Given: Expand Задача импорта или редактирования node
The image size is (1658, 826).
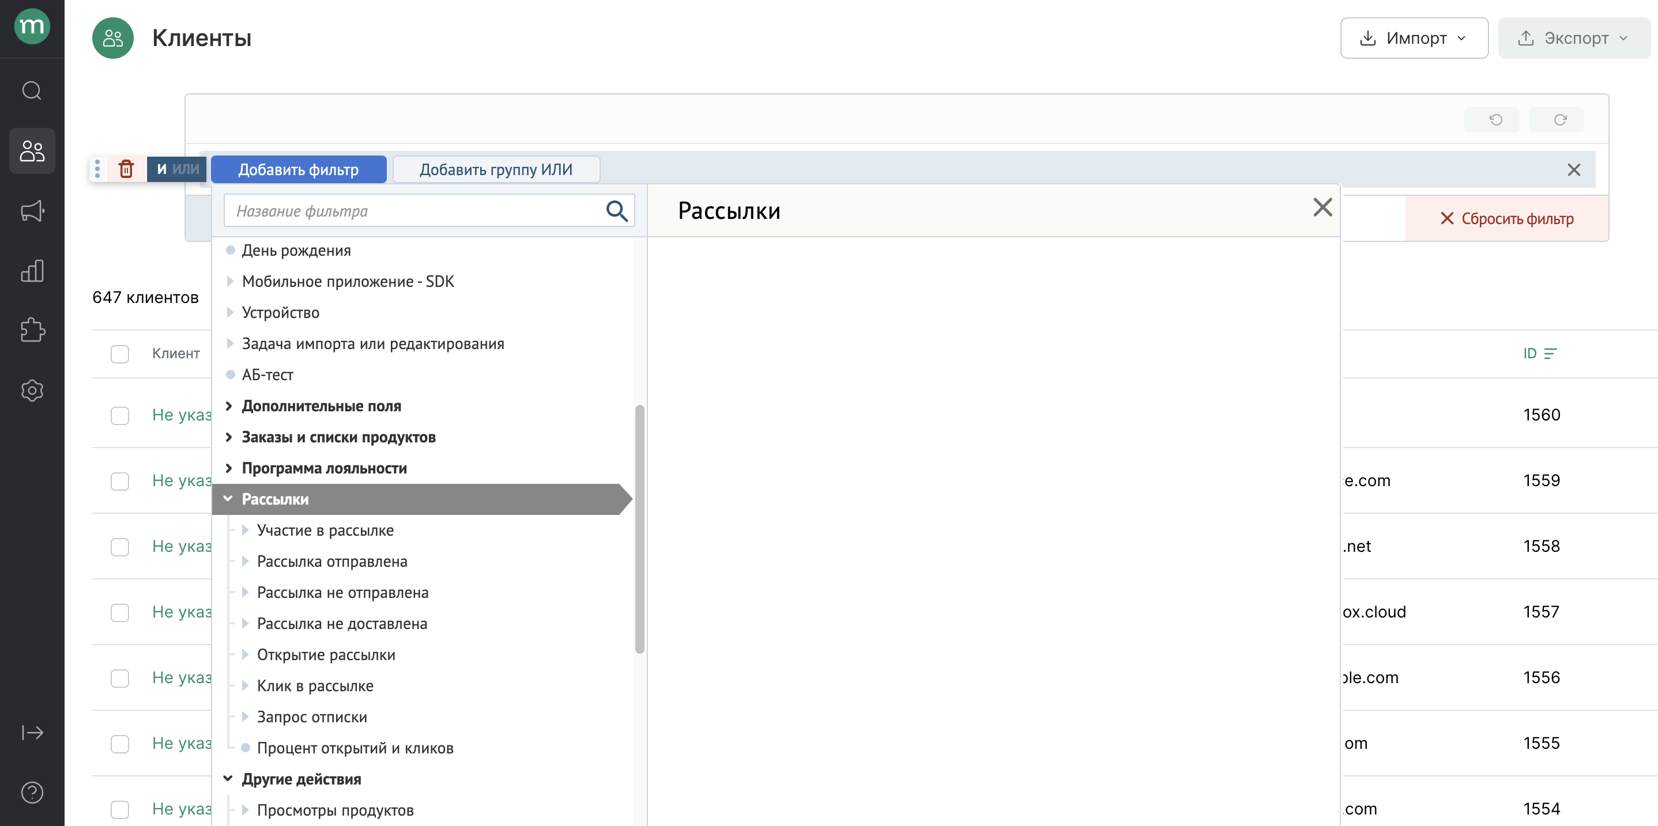Looking at the screenshot, I should 230,343.
